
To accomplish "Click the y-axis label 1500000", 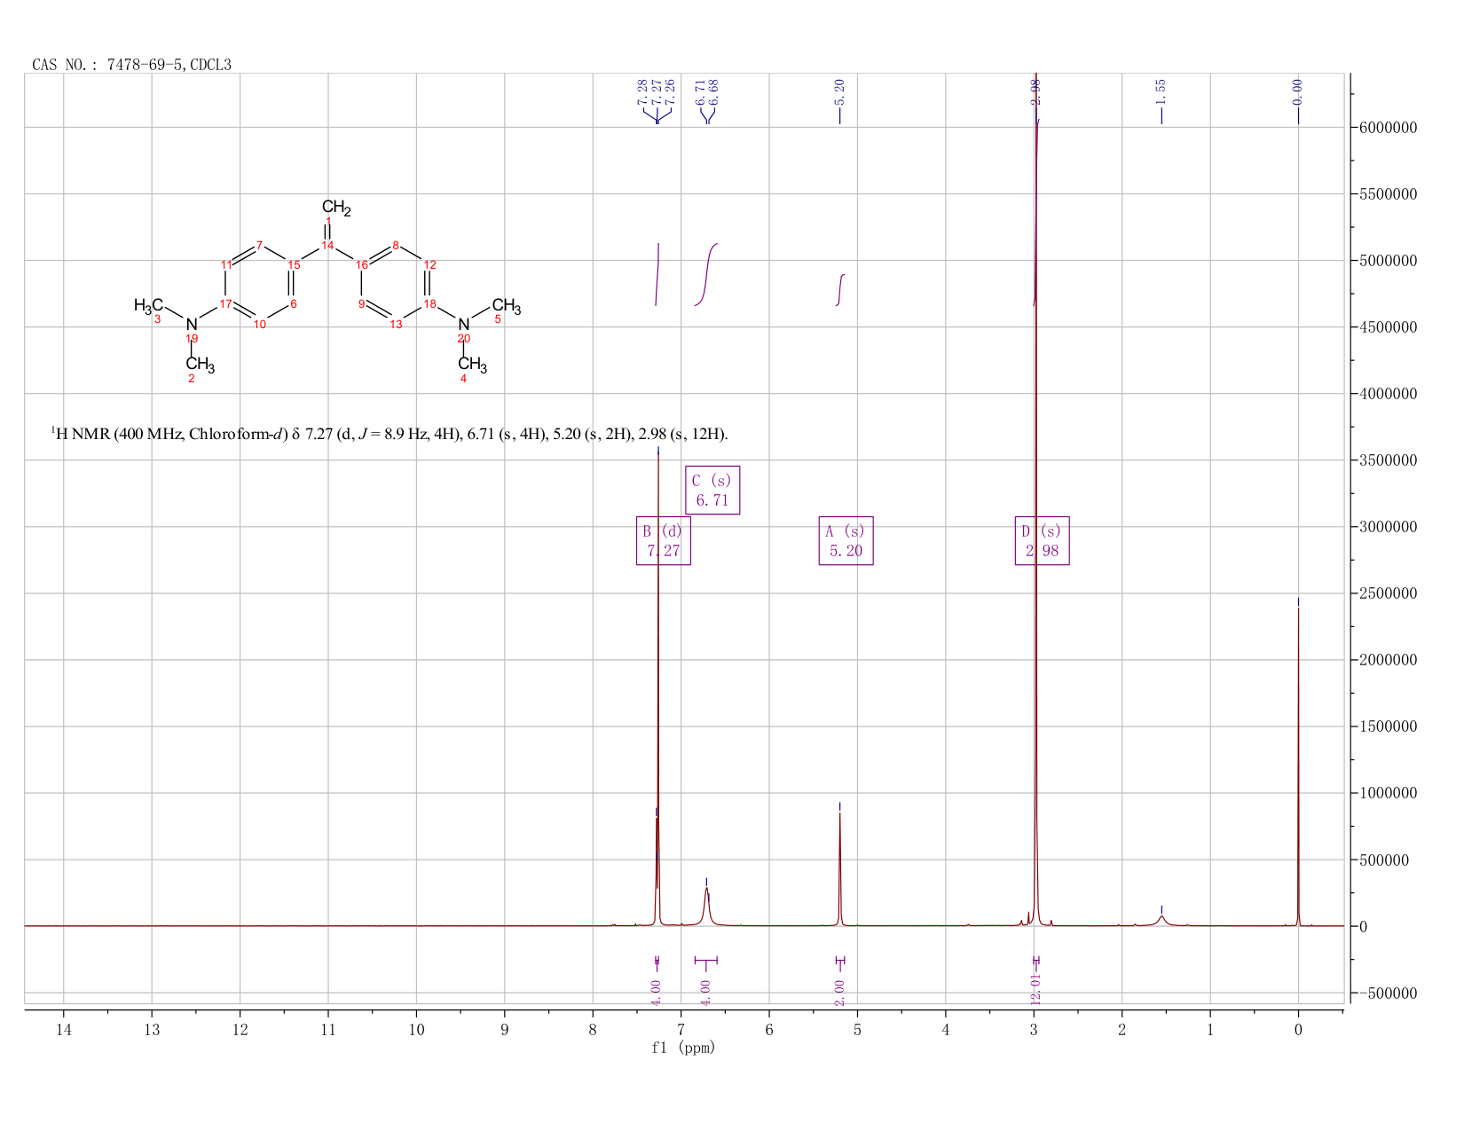I will point(1388,727).
